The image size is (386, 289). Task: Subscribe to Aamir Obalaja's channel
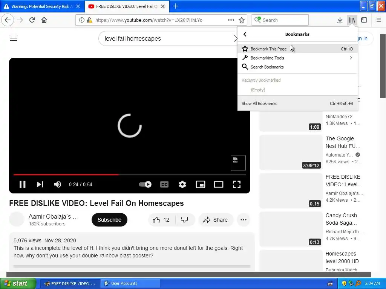109,220
